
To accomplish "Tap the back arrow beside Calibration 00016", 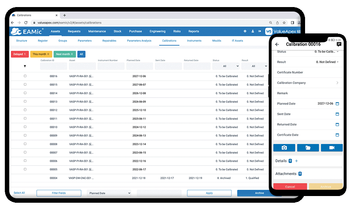I will [277, 45].
